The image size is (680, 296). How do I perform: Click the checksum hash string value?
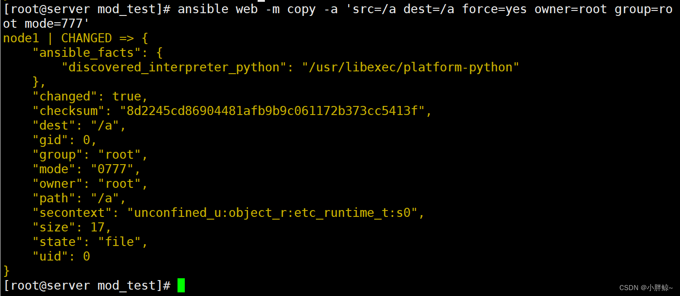tap(272, 111)
